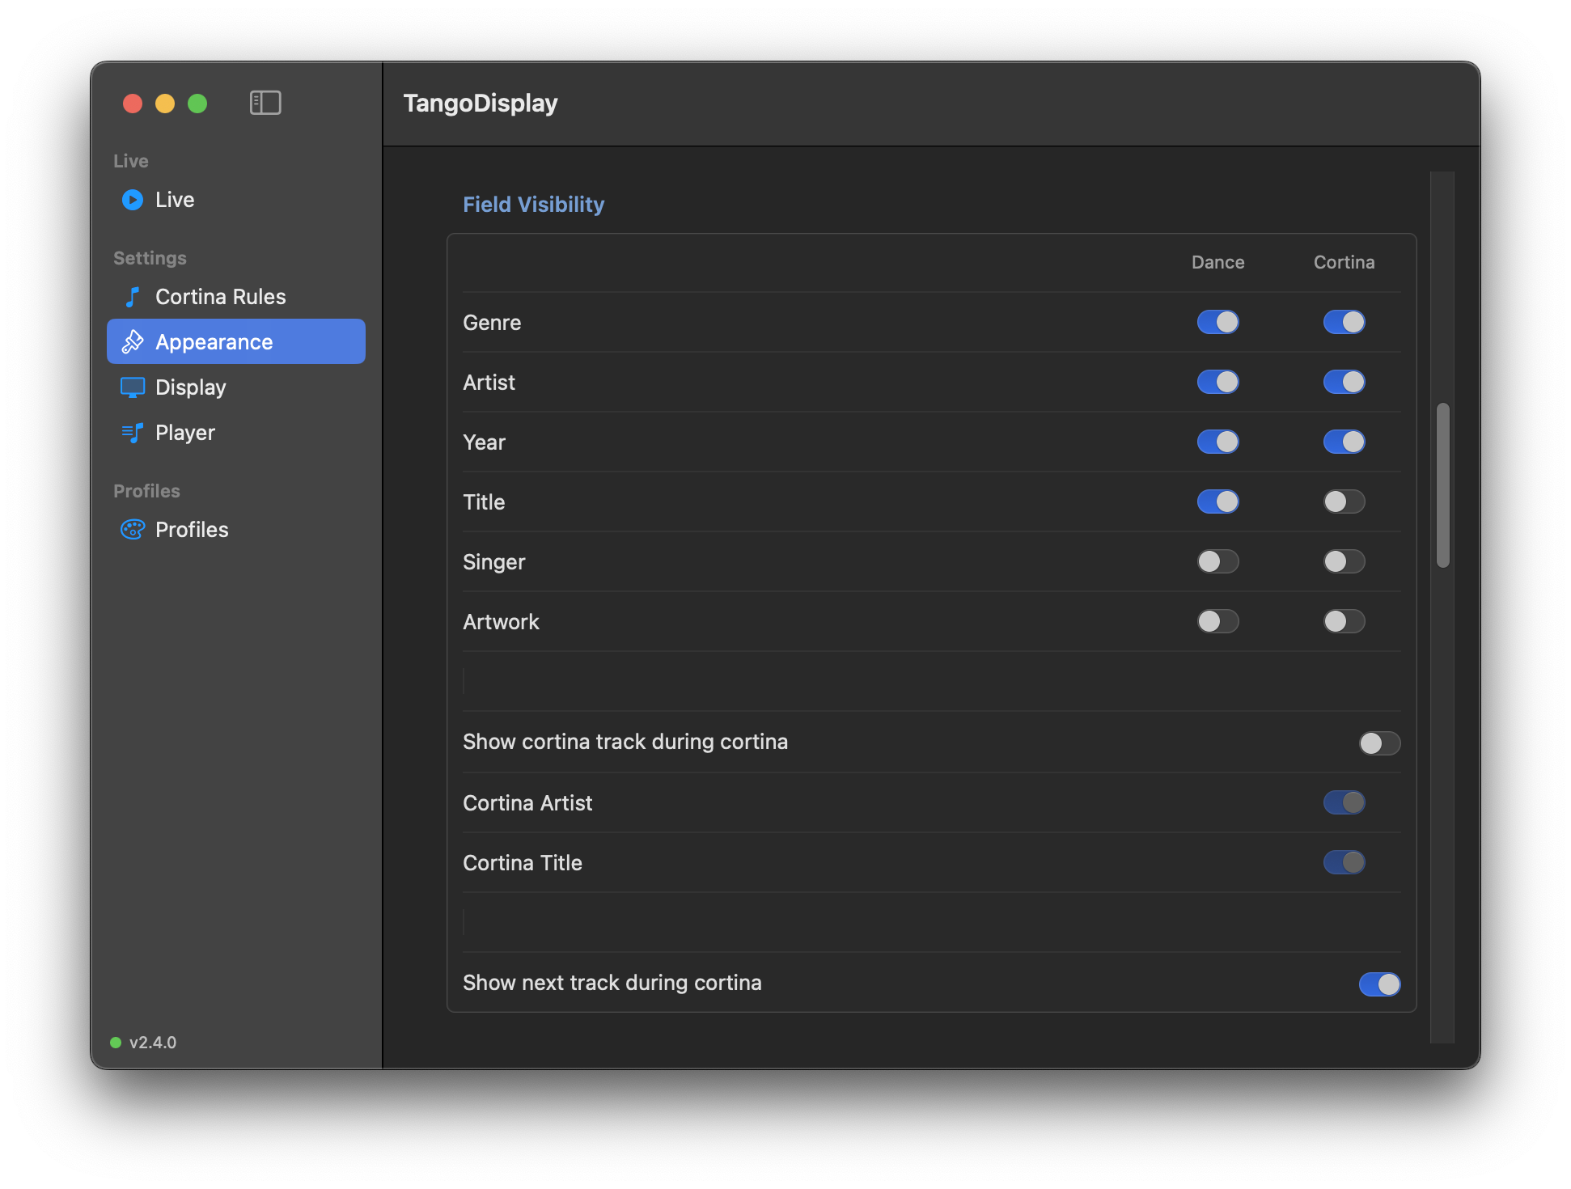Disable Genre for Dance
Viewport: 1571px width, 1189px height.
tap(1218, 322)
